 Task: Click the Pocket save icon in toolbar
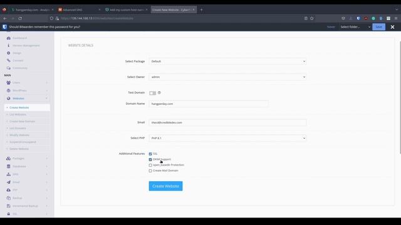[x=343, y=18]
